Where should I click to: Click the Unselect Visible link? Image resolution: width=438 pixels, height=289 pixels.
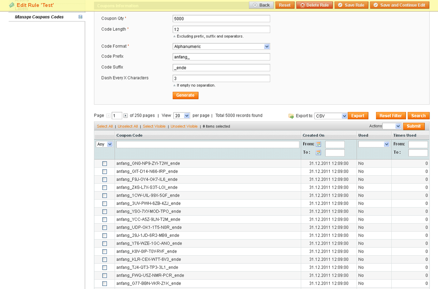click(184, 127)
